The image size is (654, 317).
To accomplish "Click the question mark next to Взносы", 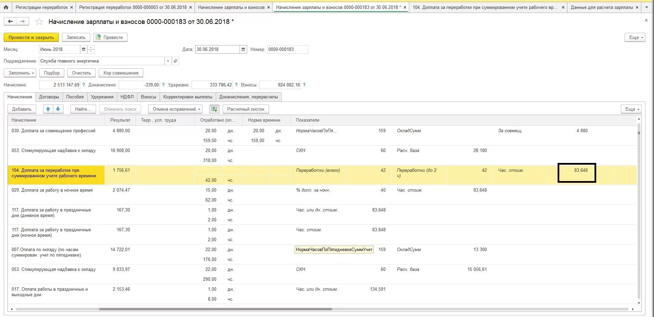I will click(x=304, y=85).
